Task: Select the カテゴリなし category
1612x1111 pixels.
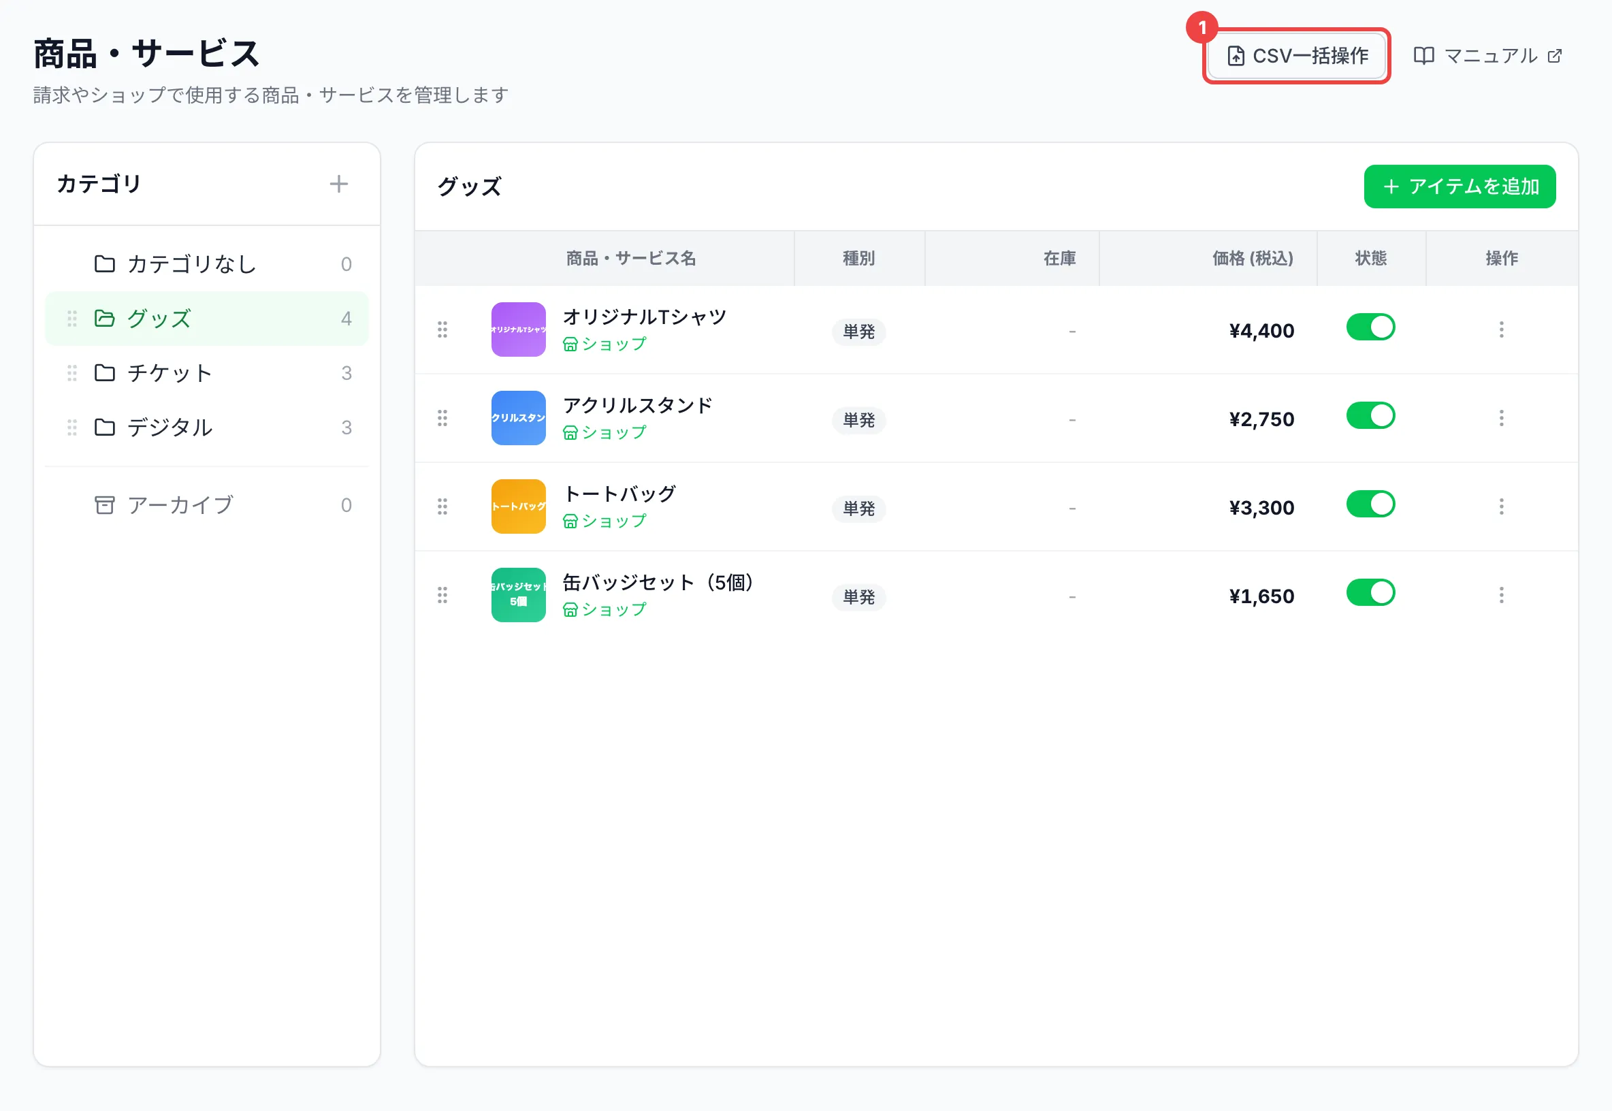Action: click(x=207, y=264)
